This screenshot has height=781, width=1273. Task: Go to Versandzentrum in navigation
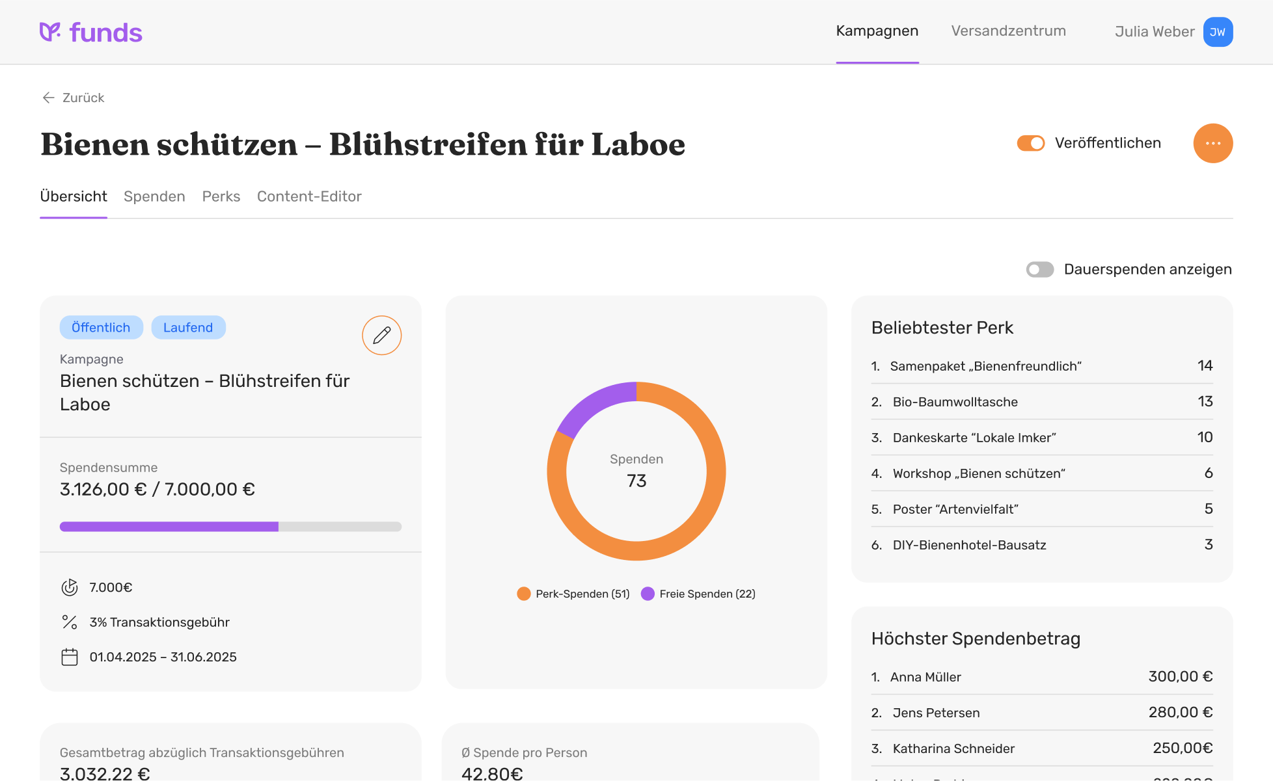click(x=1008, y=31)
